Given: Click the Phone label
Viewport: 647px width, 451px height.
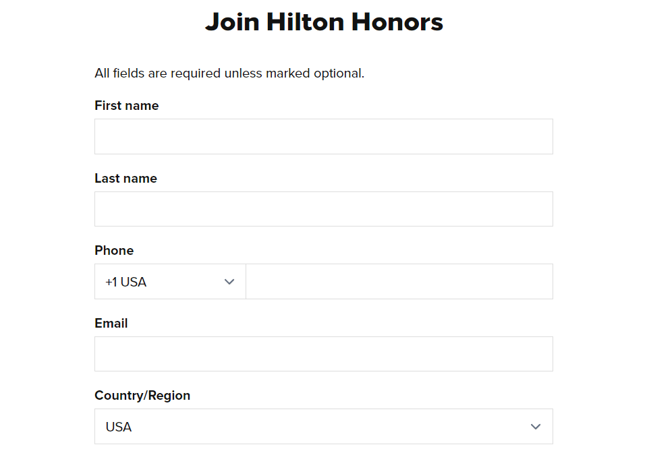Looking at the screenshot, I should click(x=114, y=251).
